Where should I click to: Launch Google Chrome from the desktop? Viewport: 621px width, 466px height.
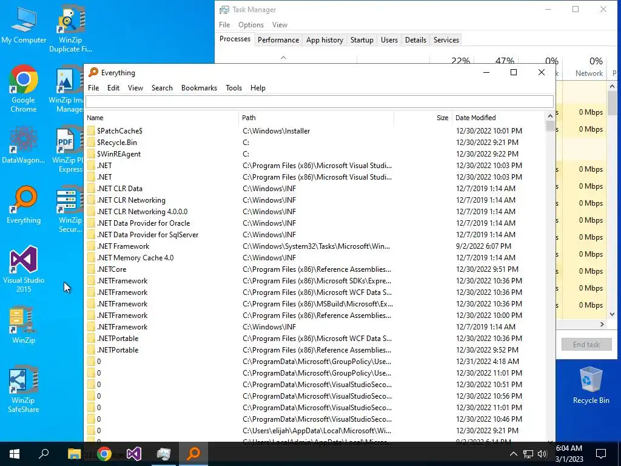(x=24, y=89)
